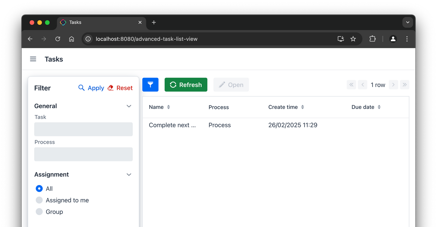
Task: Select Assigned to me filter
Action: (x=39, y=200)
